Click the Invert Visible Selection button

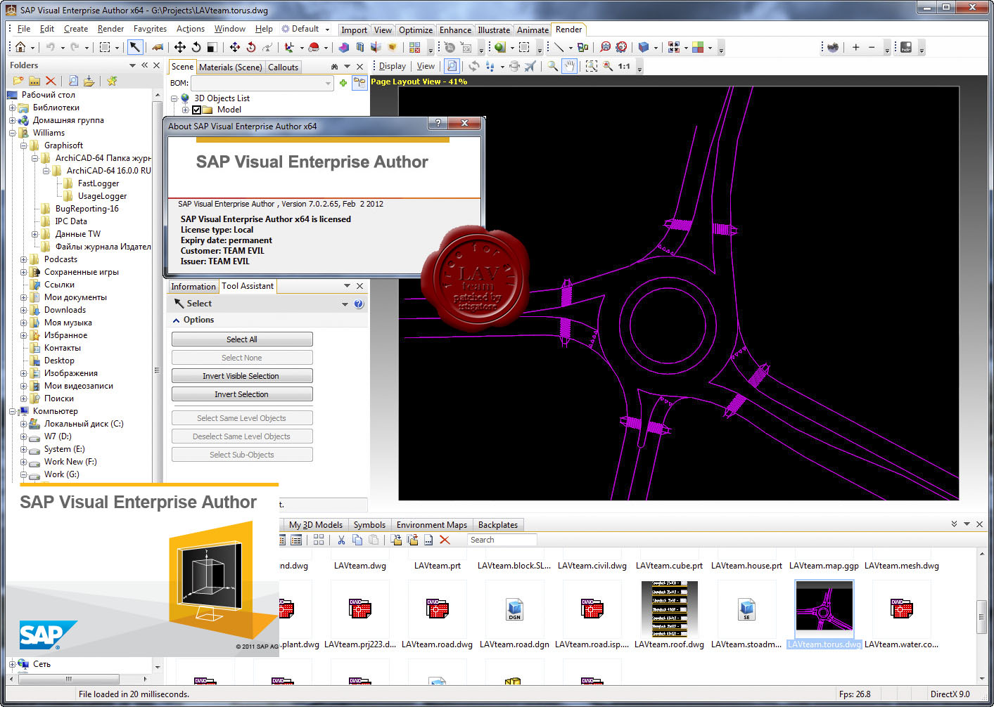[242, 376]
